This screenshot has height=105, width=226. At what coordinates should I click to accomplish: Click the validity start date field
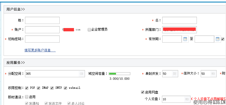pyautogui.click(x=172, y=39)
